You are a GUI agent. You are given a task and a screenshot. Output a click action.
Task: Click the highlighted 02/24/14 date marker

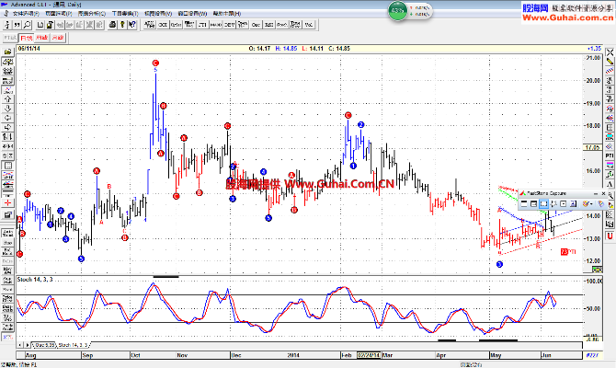(x=371, y=353)
